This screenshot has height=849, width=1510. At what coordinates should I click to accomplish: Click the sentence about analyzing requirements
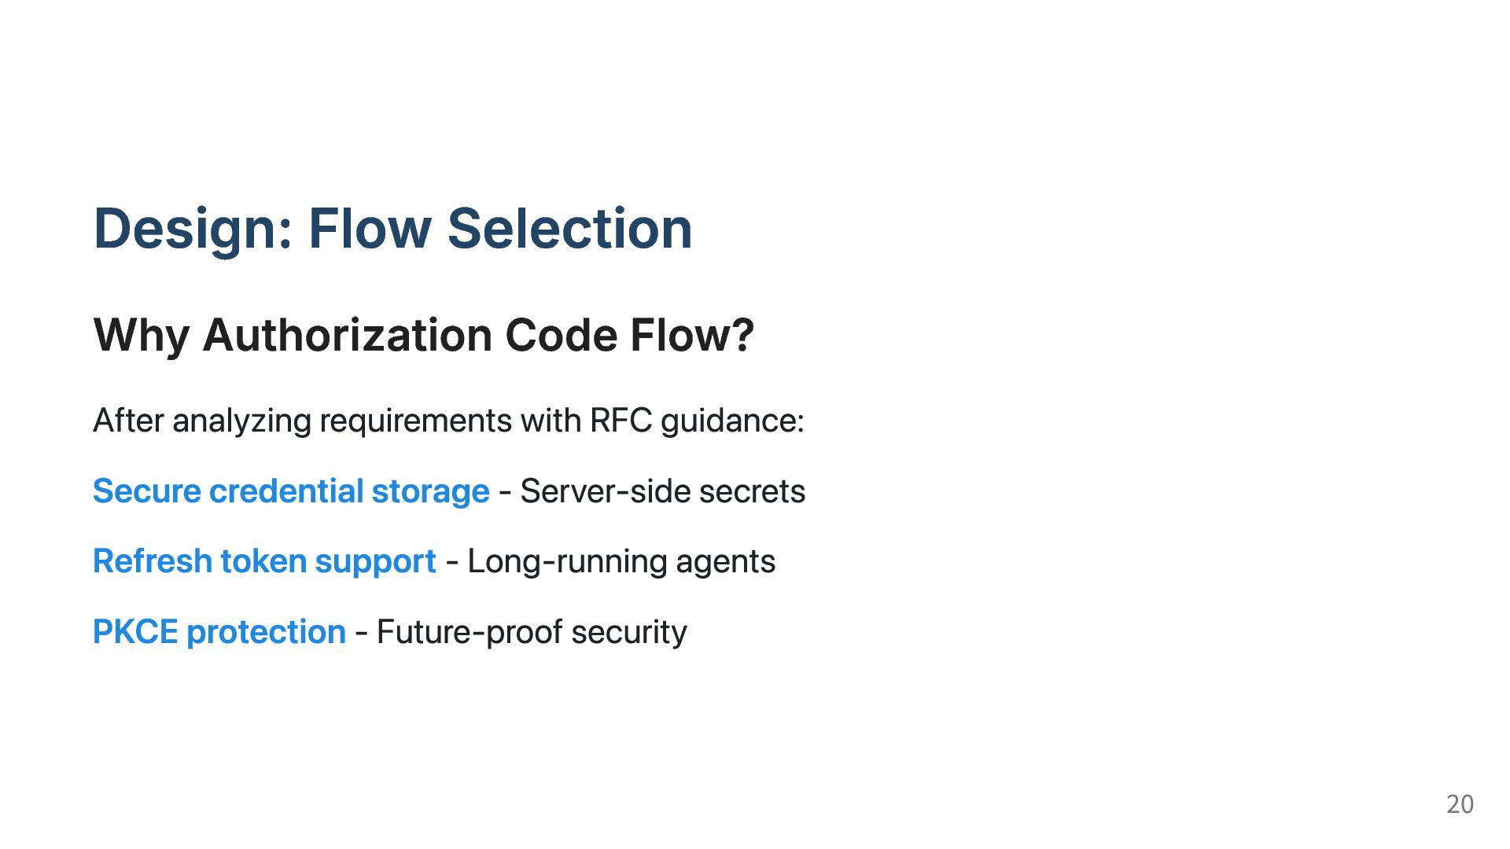click(x=448, y=421)
